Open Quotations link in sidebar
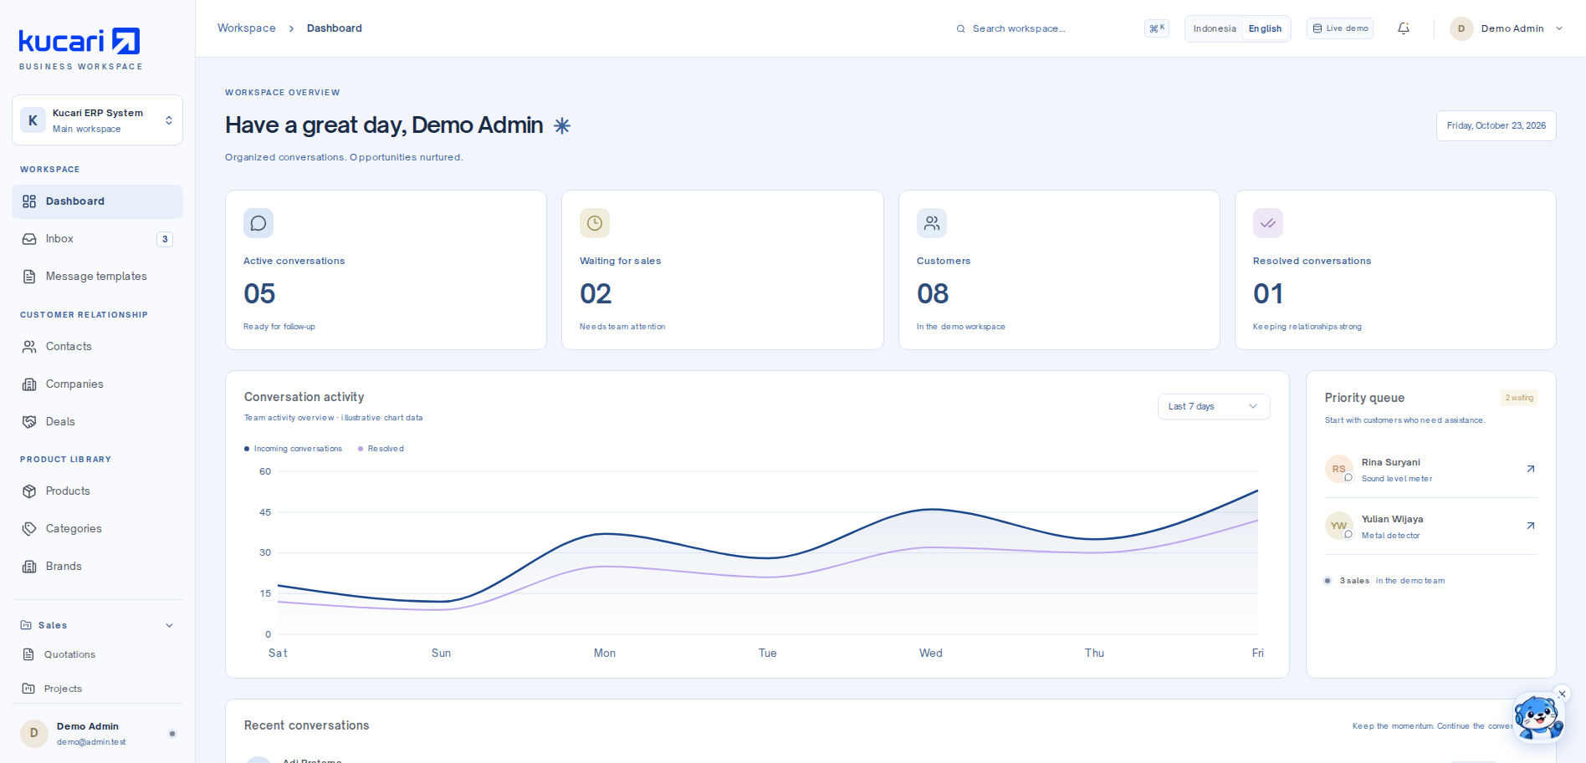The height and width of the screenshot is (763, 1586). click(x=97, y=654)
